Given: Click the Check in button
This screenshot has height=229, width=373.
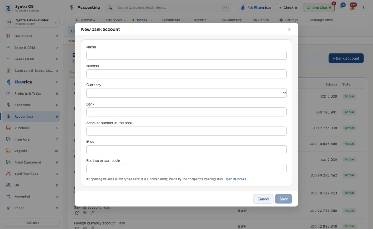Looking at the screenshot, I should click(x=288, y=8).
